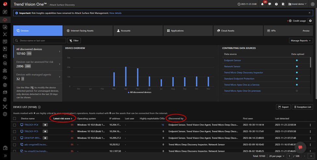Open the cloud icon in left sidebar
The height and width of the screenshot is (160, 317).
click(x=5, y=78)
